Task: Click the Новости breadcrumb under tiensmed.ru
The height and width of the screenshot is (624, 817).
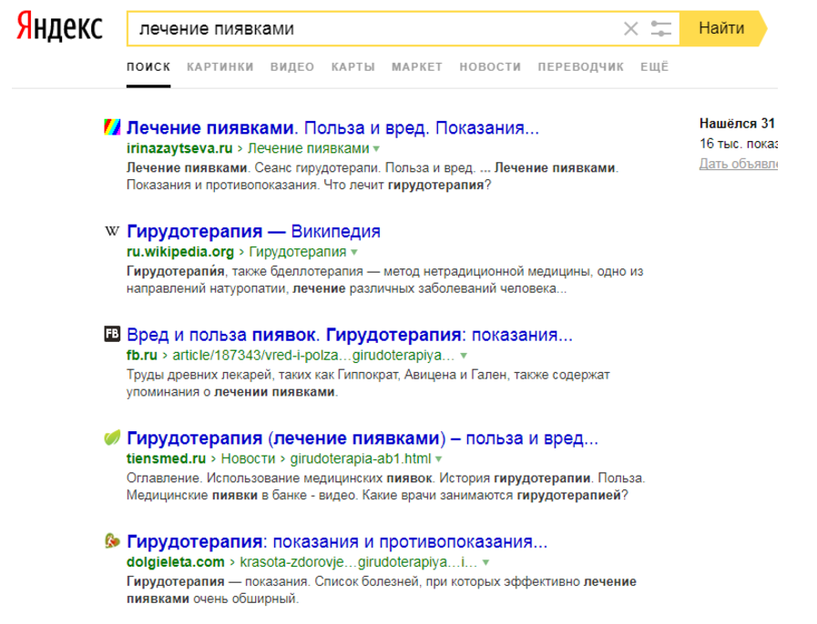Action: pyautogui.click(x=248, y=458)
